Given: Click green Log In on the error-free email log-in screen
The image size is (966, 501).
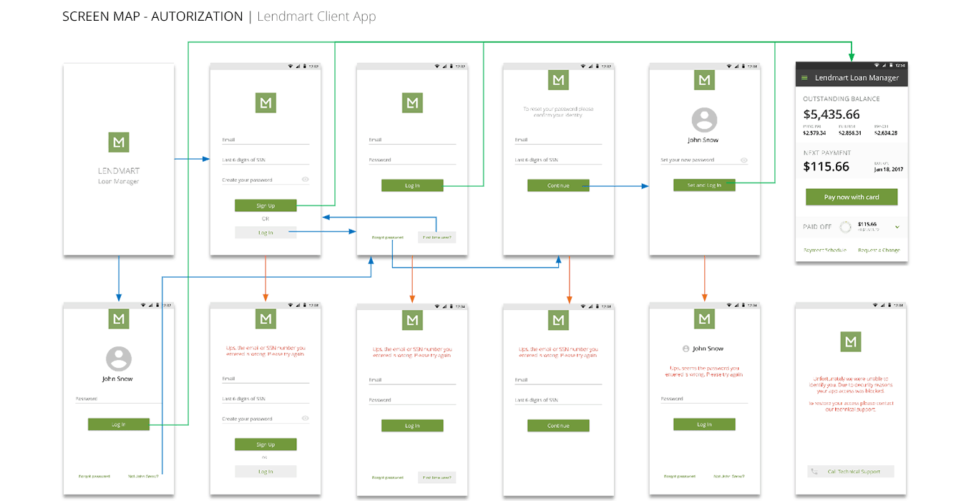Looking at the screenshot, I should [x=412, y=185].
